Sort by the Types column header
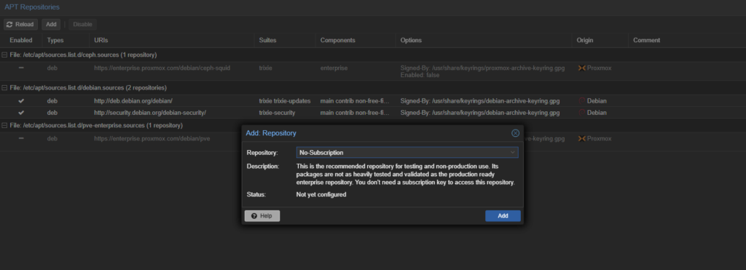This screenshot has width=746, height=270. pos(66,41)
